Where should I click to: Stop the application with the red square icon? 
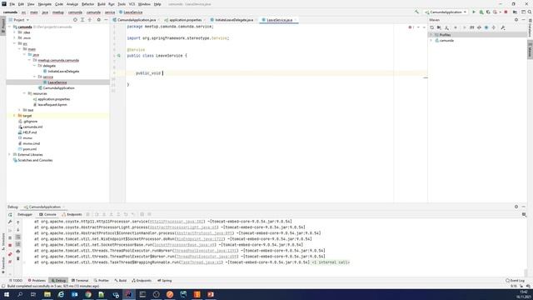pyautogui.click(x=506, y=12)
